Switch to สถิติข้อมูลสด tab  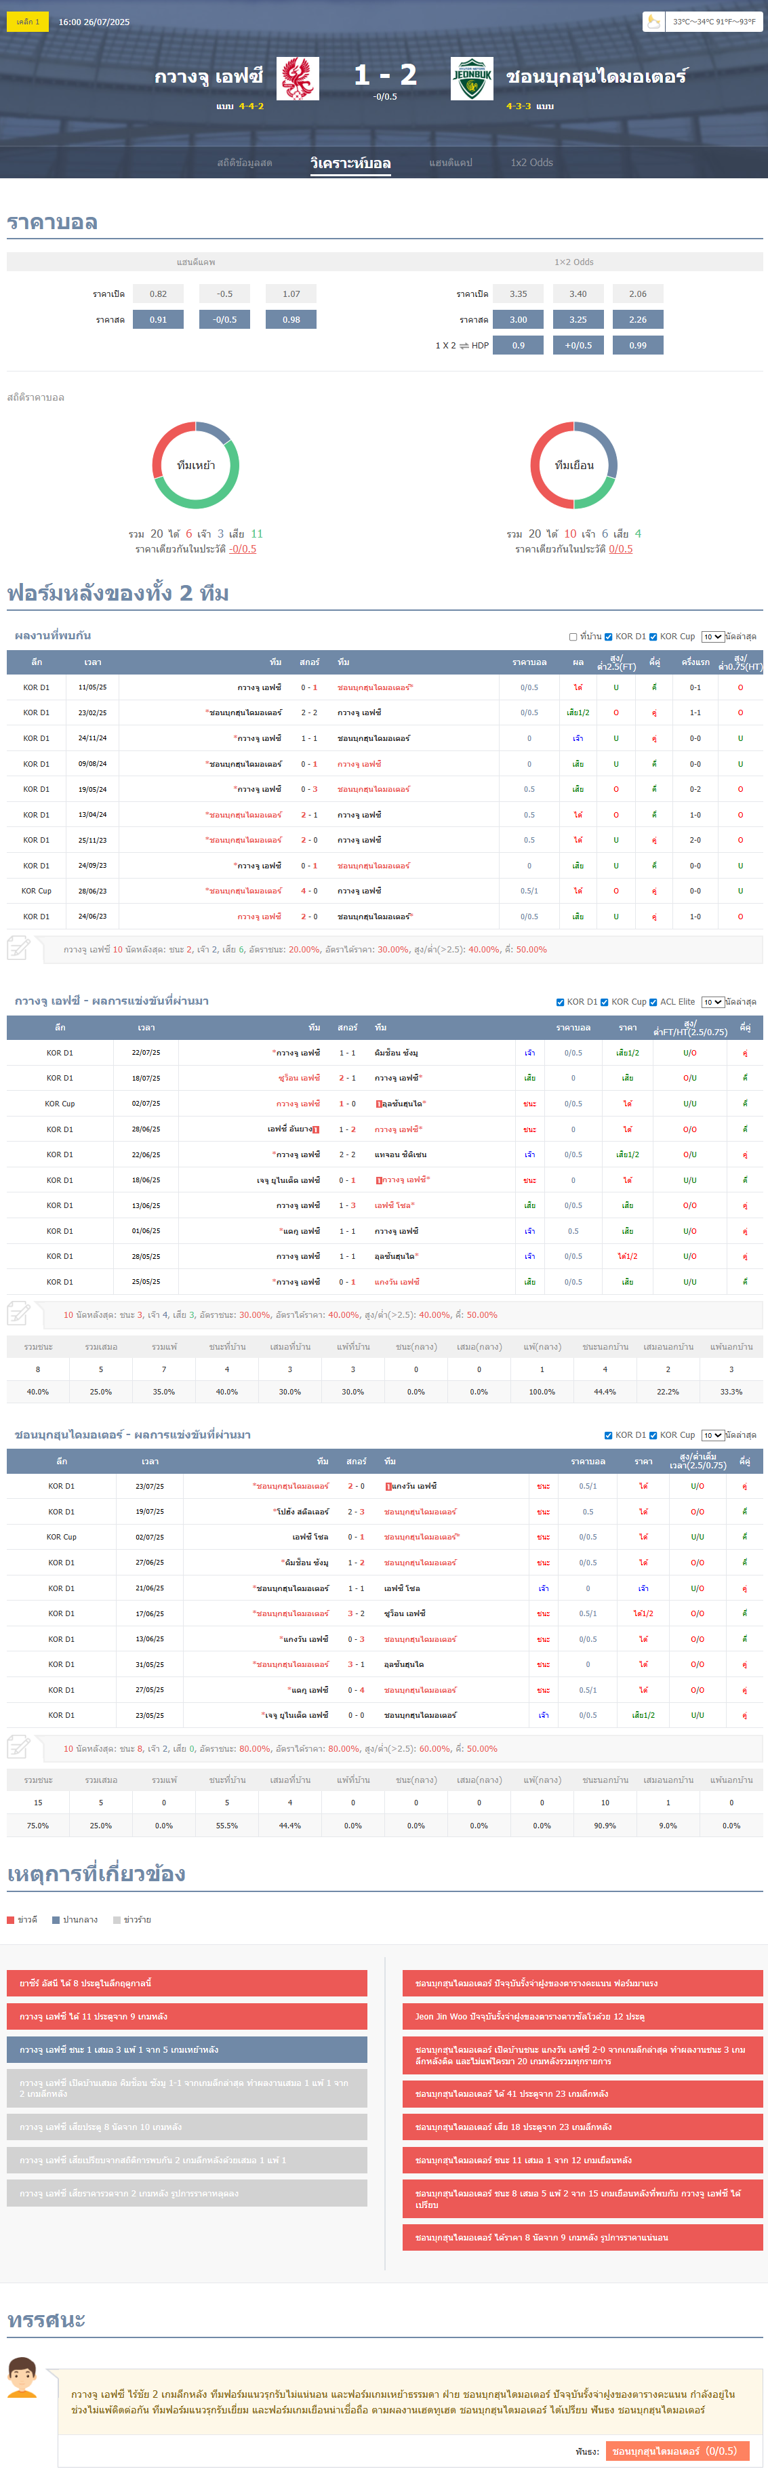[245, 163]
